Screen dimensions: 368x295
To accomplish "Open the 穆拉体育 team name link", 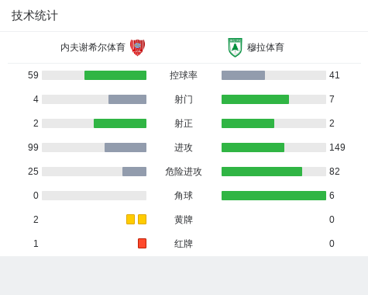I will 266,47.
